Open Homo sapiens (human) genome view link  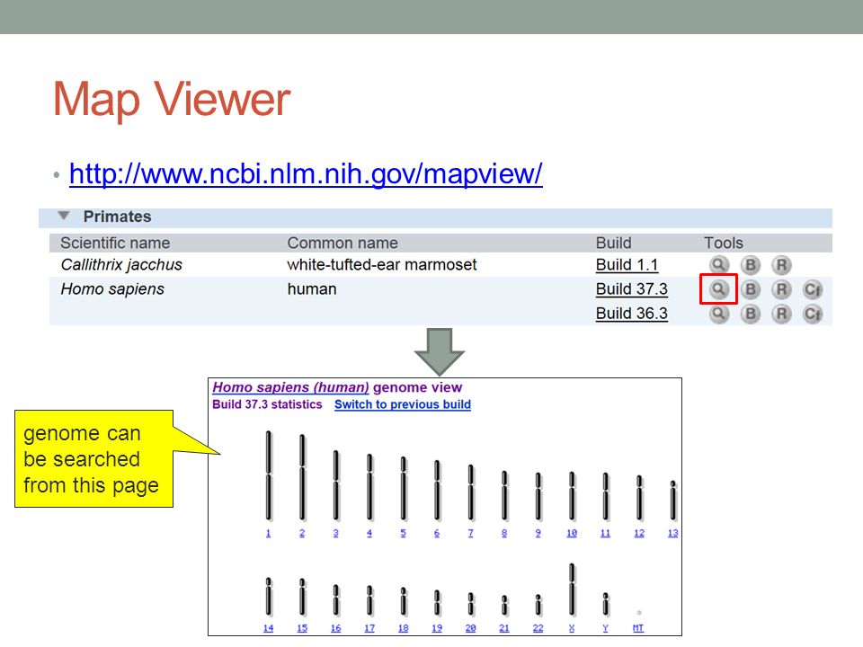click(x=290, y=387)
